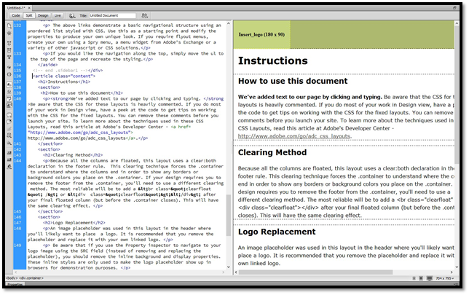Screen dimensions: 469x295
Task: Toggle word wrap in code view
Action: click(x=9, y=98)
